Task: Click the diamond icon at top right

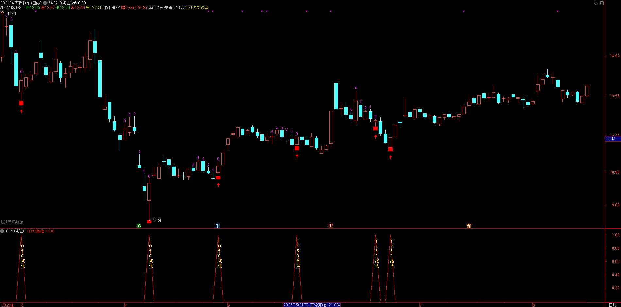Action: point(596,3)
